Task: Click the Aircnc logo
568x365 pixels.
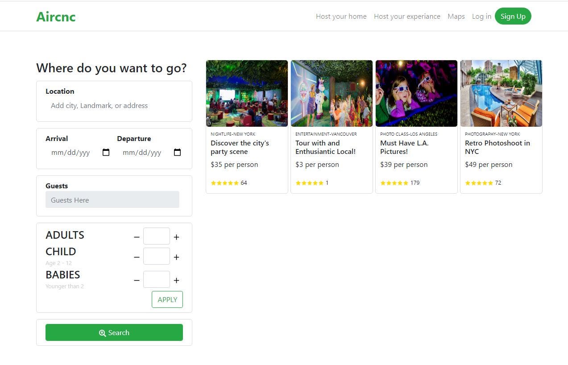Action: pos(55,17)
